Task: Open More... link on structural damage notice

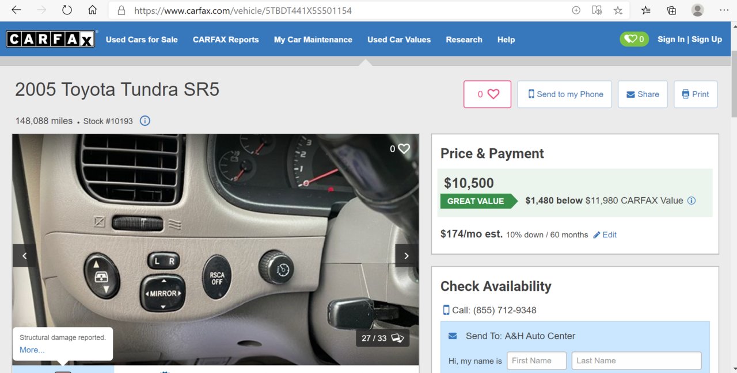Action: coord(32,350)
